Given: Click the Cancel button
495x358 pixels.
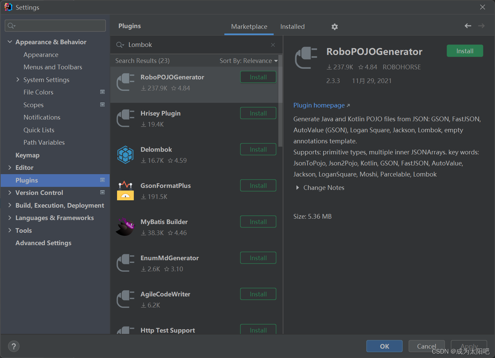Looking at the screenshot, I should coord(427,346).
